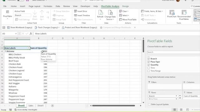Viewport: 200px width, 112px height.
Task: Open the Formulas ribbon tab
Action: tap(48, 6)
